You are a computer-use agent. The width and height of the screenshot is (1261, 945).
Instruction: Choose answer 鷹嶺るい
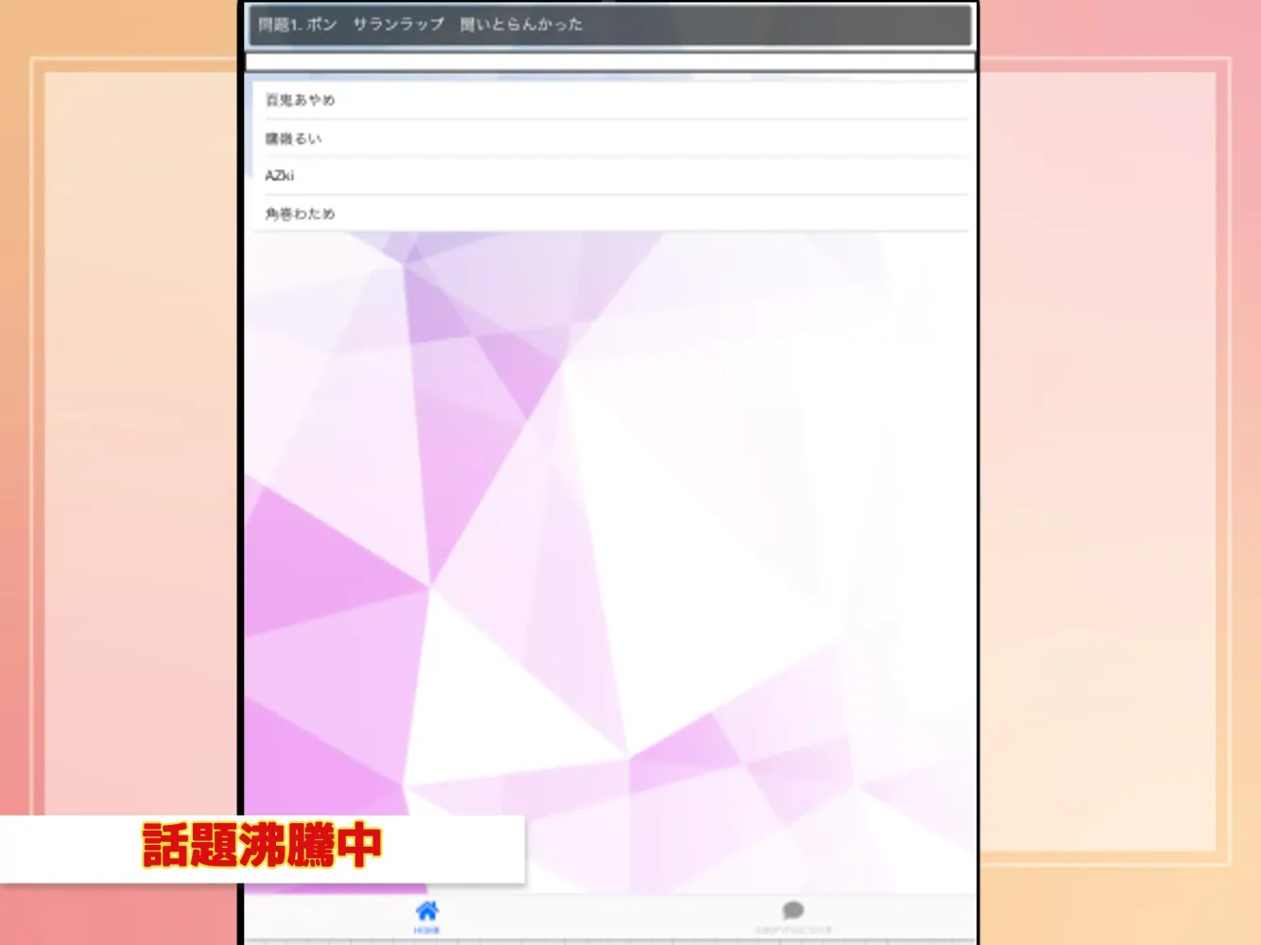click(x=293, y=139)
